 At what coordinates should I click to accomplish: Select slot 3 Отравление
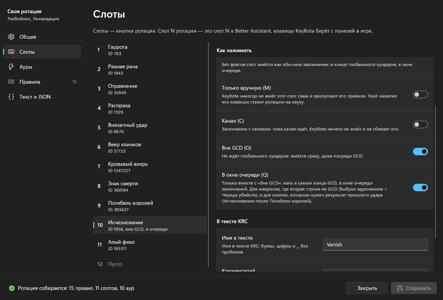point(150,89)
